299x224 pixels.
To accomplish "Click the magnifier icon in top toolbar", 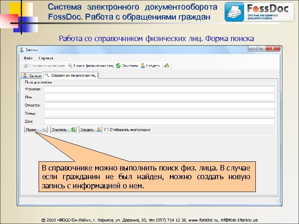I will point(70,66).
